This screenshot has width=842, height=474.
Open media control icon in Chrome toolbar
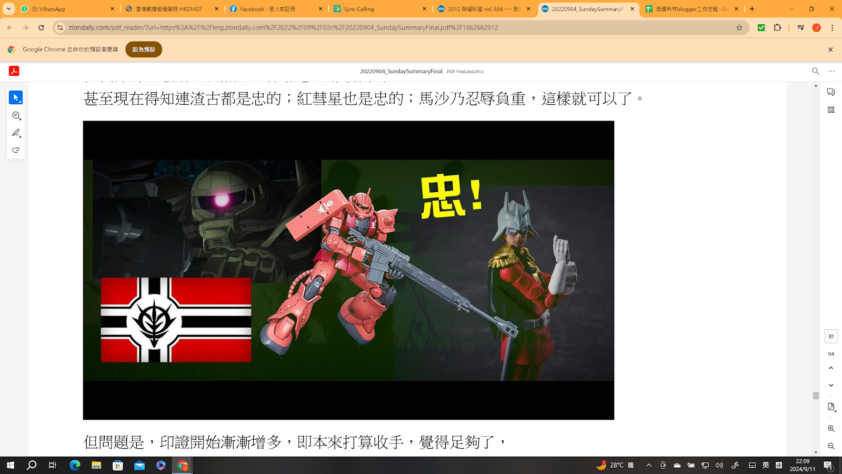point(800,27)
